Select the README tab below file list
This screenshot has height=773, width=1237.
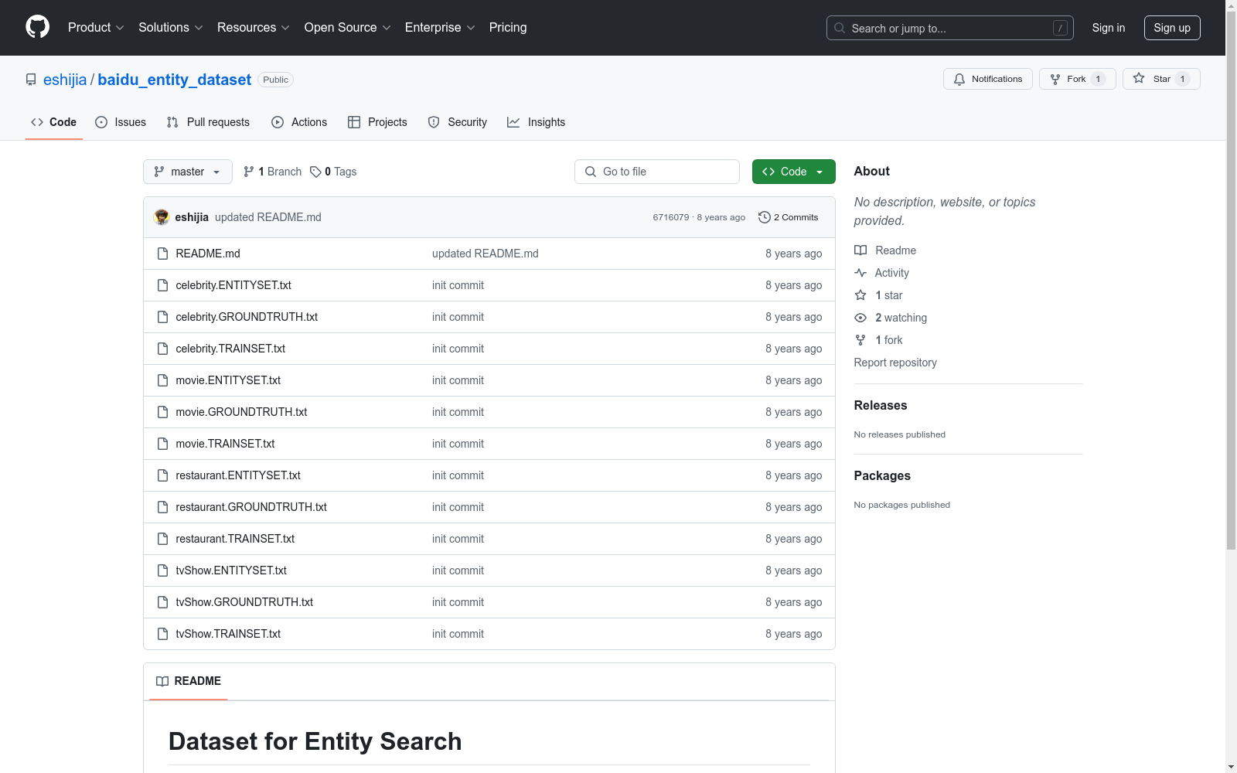click(x=189, y=681)
